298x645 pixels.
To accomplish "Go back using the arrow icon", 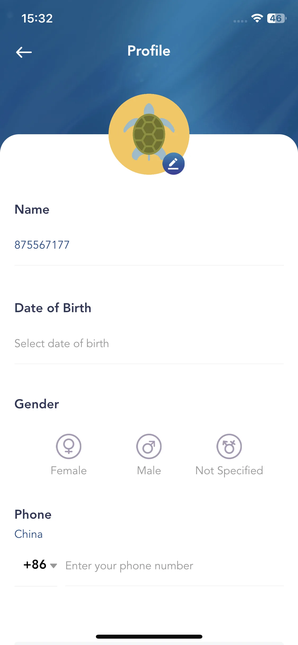I will click(24, 52).
